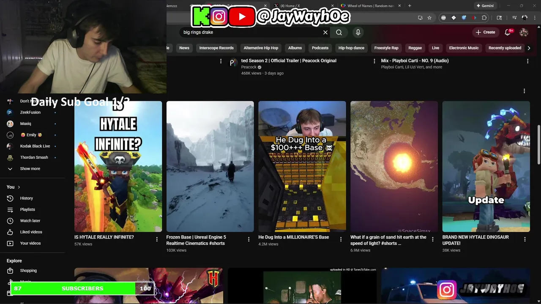Click the Chrome profile avatar in toolbar

tap(525, 18)
